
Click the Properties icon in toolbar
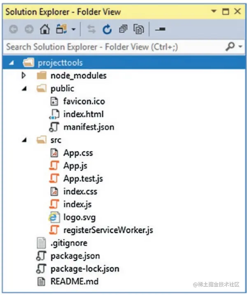(x=160, y=29)
